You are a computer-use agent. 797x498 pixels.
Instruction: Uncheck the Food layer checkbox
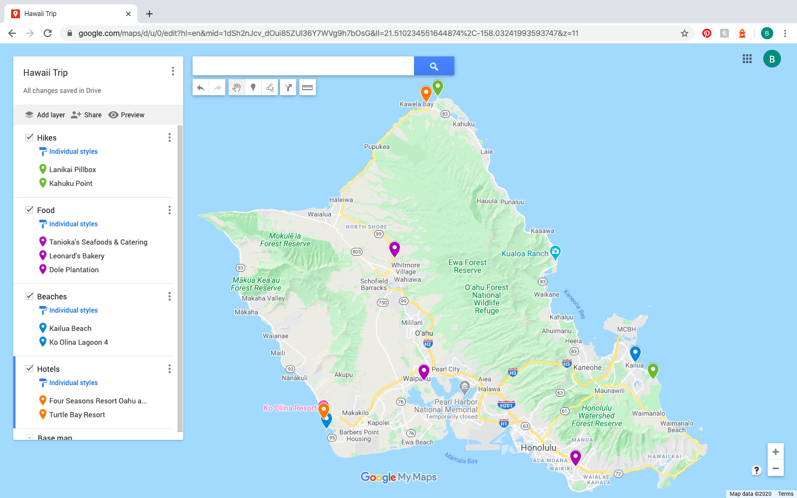(29, 210)
